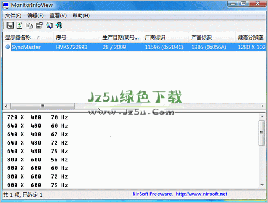The width and height of the screenshot is (268, 203).
Task: Click the serial number HVKS722993 cell
Action: click(x=71, y=47)
